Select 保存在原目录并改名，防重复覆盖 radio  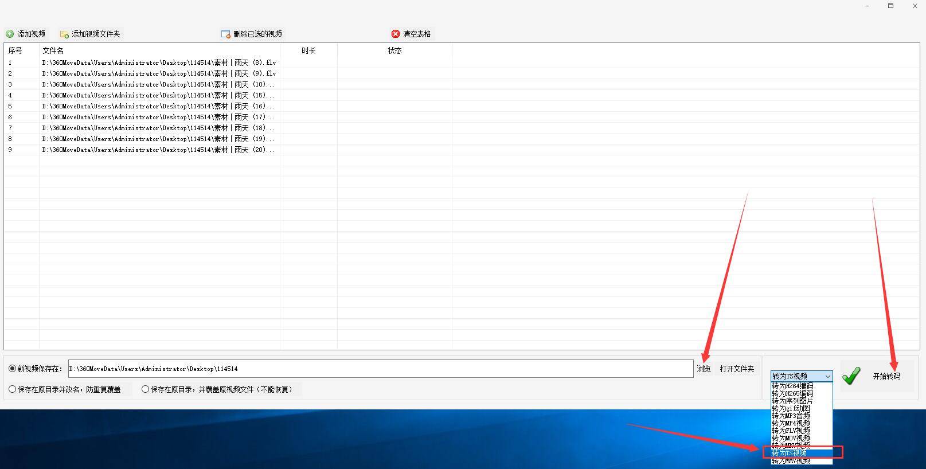12,389
